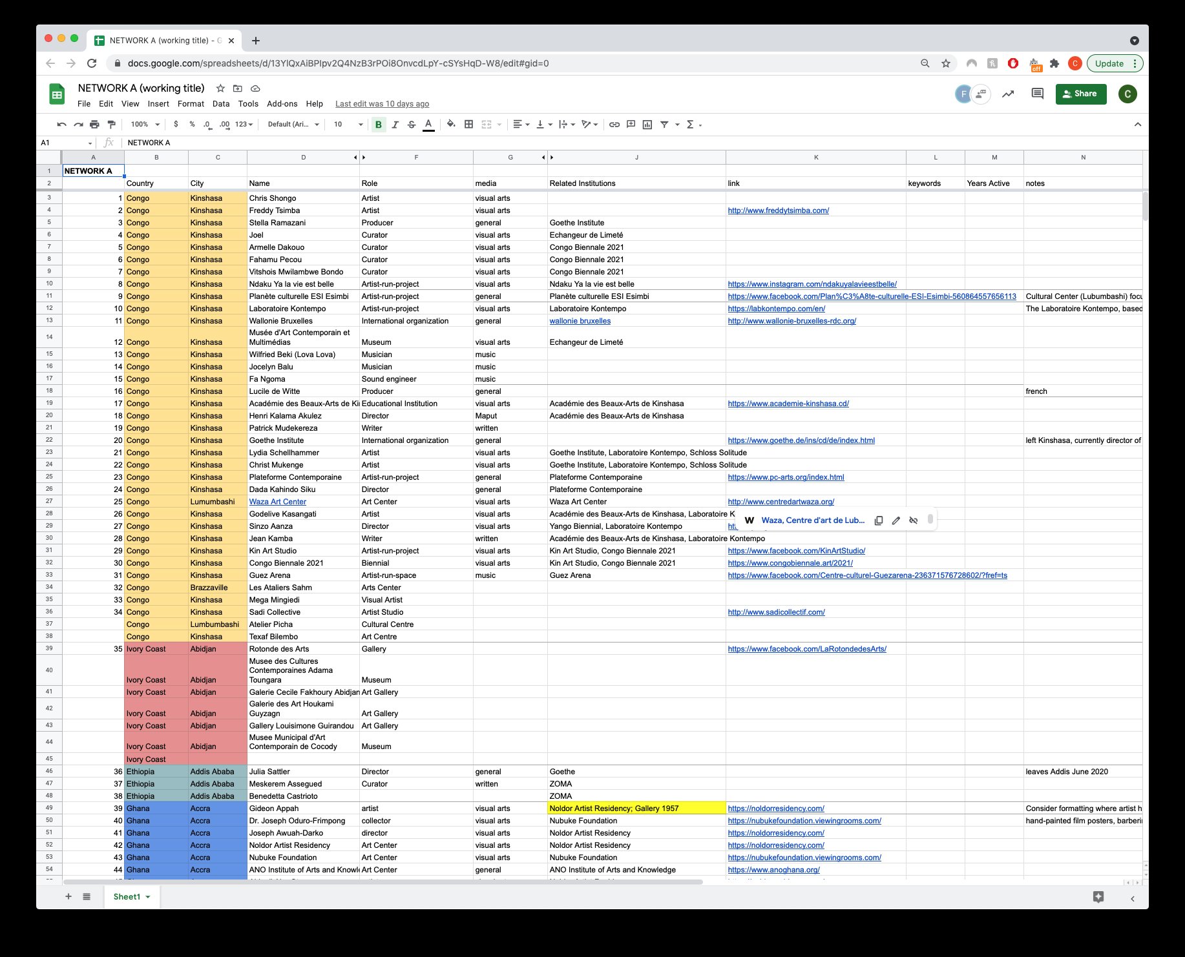Open the Google Sheets home icon

click(x=57, y=94)
